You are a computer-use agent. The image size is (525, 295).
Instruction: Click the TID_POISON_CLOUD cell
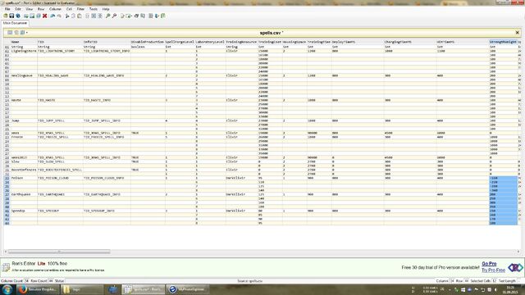[x=60, y=178]
